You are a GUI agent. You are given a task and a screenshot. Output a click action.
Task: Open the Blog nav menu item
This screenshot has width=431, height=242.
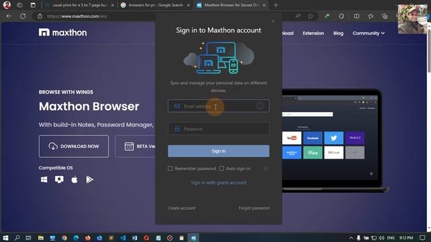click(338, 33)
